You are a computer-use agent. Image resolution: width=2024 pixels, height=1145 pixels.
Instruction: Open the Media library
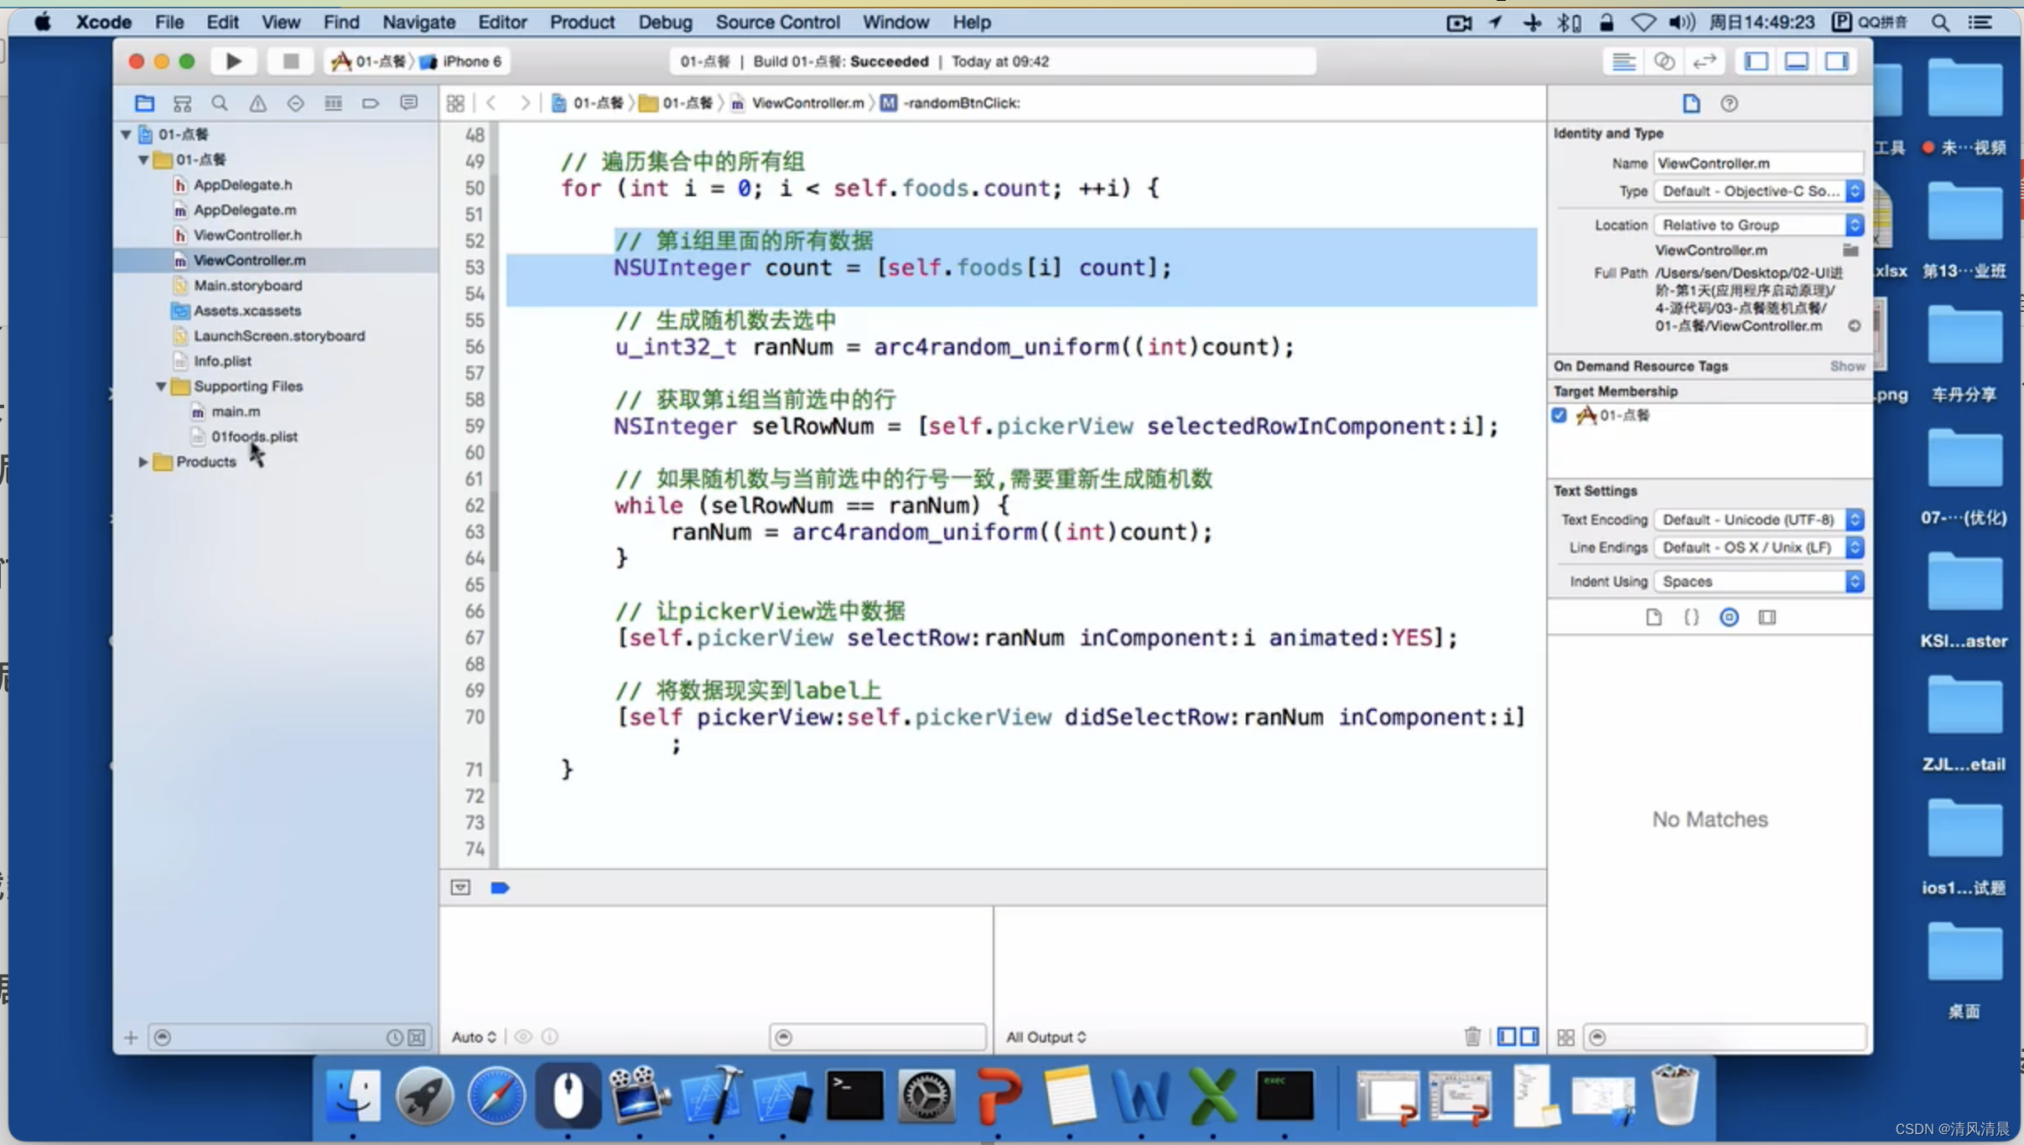pos(1767,618)
